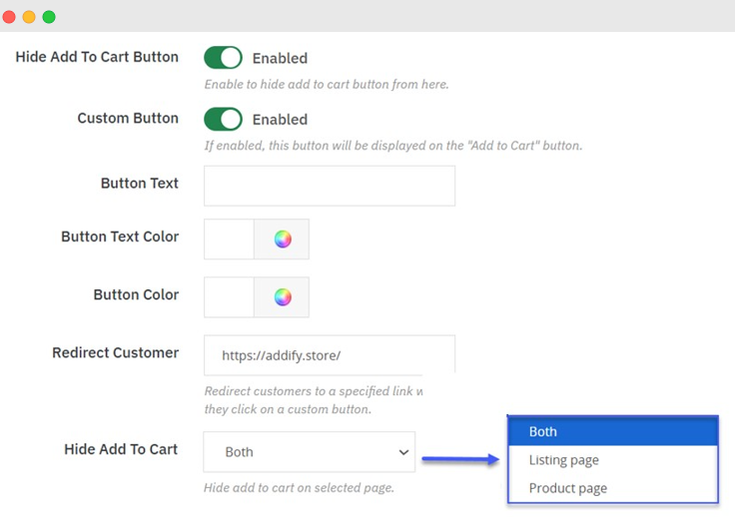Click the Button Color swatch box
The height and width of the screenshot is (517, 735).
click(229, 297)
